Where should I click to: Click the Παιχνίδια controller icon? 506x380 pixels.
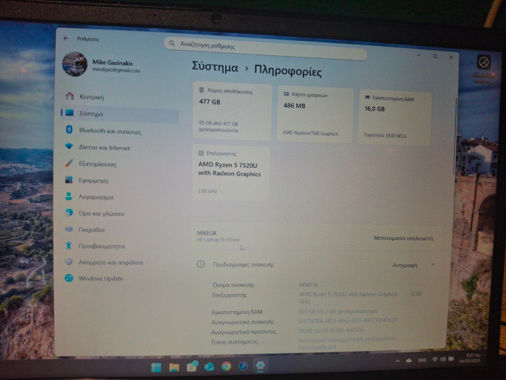coord(69,229)
